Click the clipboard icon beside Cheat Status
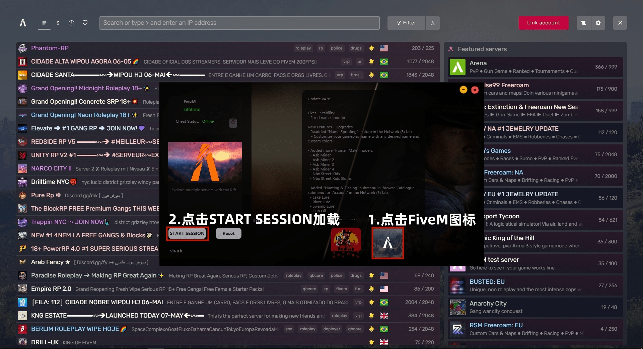The height and width of the screenshot is (349, 643). (x=233, y=123)
